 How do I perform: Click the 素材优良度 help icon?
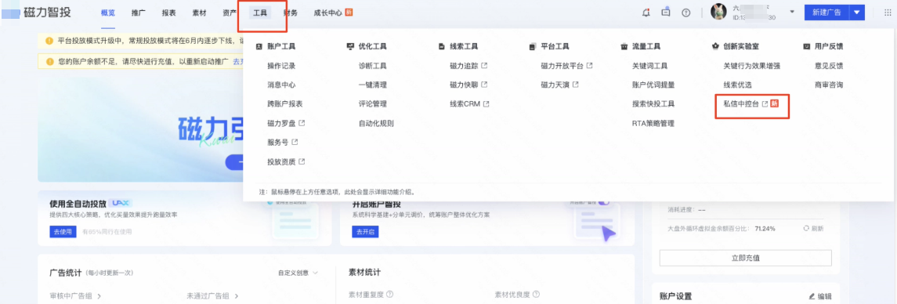pyautogui.click(x=536, y=295)
